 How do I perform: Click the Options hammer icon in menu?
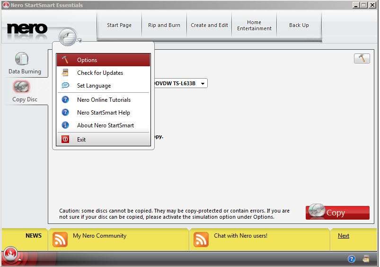click(x=65, y=60)
